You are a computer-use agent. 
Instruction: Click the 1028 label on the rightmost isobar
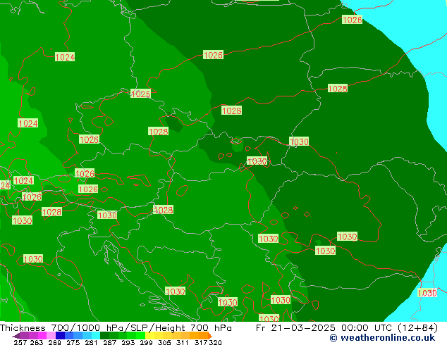tap(337, 89)
